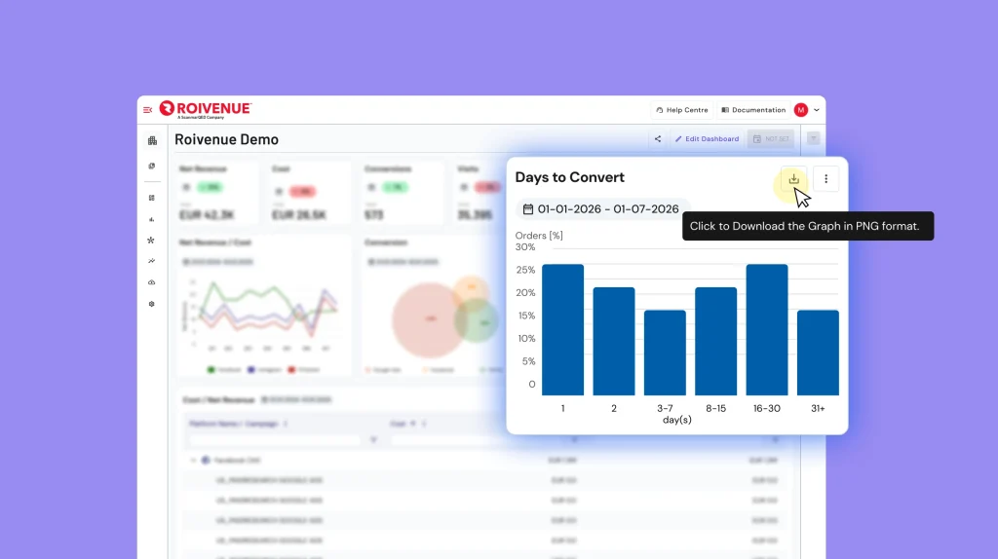998x559 pixels.
Task: Click the Cost KPI card
Action: 309,193
